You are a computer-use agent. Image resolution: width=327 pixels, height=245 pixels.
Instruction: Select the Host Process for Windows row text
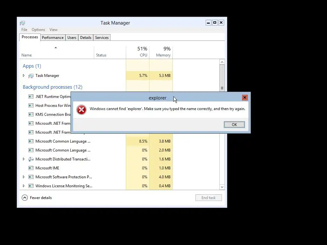pyautogui.click(x=53, y=106)
